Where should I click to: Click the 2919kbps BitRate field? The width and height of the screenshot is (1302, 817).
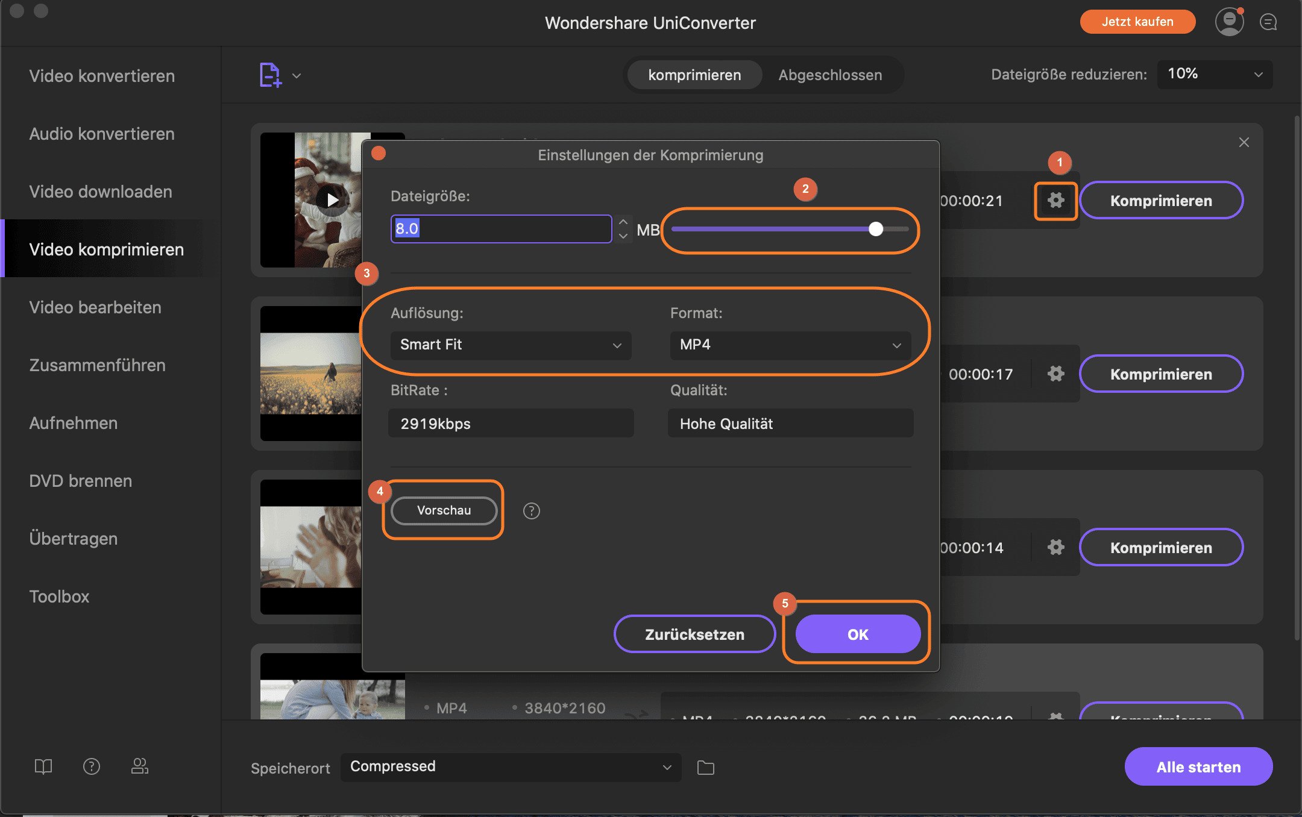tap(511, 424)
